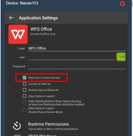The height and width of the screenshot is (136, 133).
Task: Open the Runtime Permissions timer icon
Action: (17, 126)
